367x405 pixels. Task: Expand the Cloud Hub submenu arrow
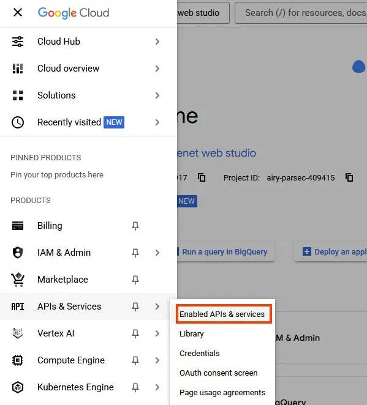click(157, 42)
